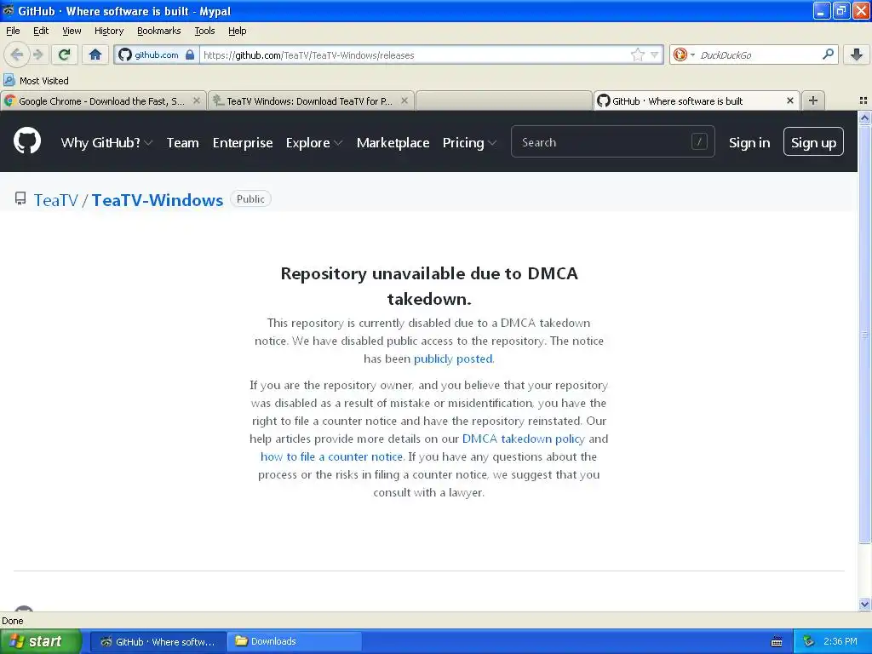The height and width of the screenshot is (654, 872).
Task: Click the Forward arrow button
Action: point(38,54)
